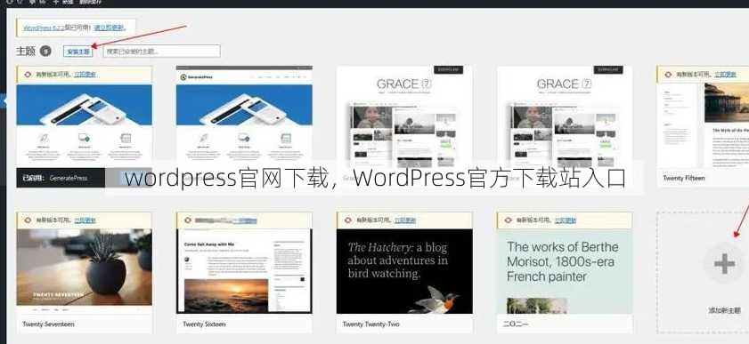Viewport: 749px width, 344px height.
Task: Click the 安装主题 button next to 主题 heading
Action: point(77,51)
